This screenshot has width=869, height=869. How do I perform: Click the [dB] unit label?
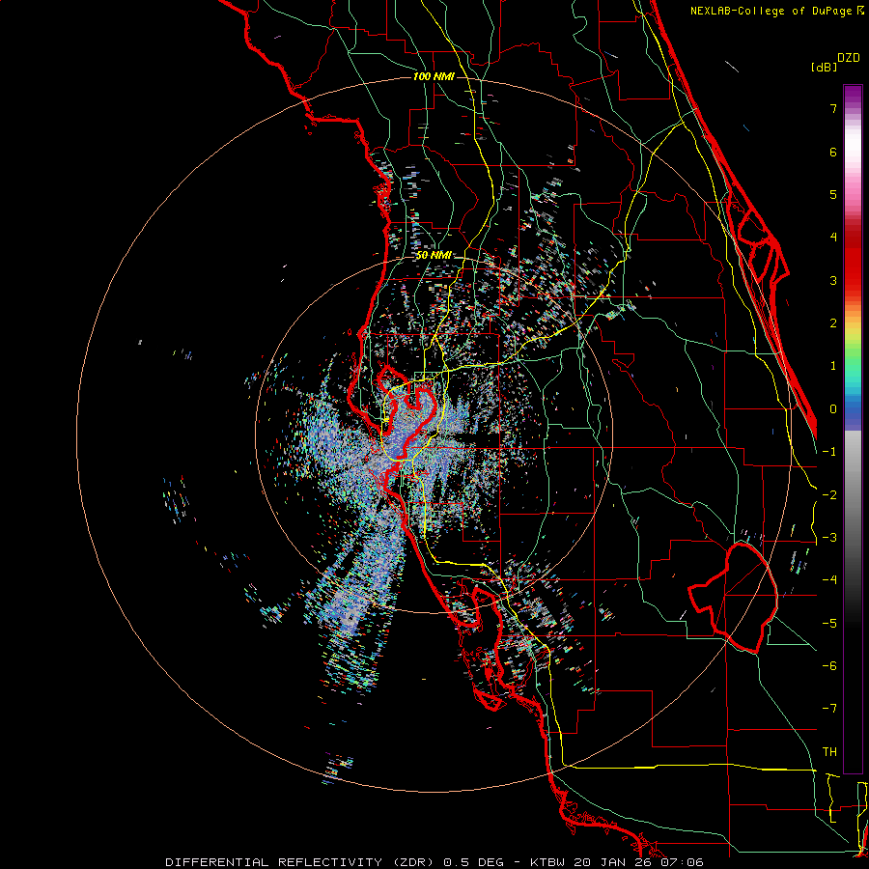point(824,68)
